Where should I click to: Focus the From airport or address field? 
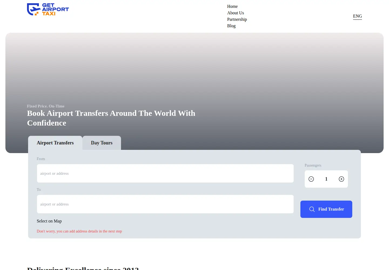coord(165,173)
